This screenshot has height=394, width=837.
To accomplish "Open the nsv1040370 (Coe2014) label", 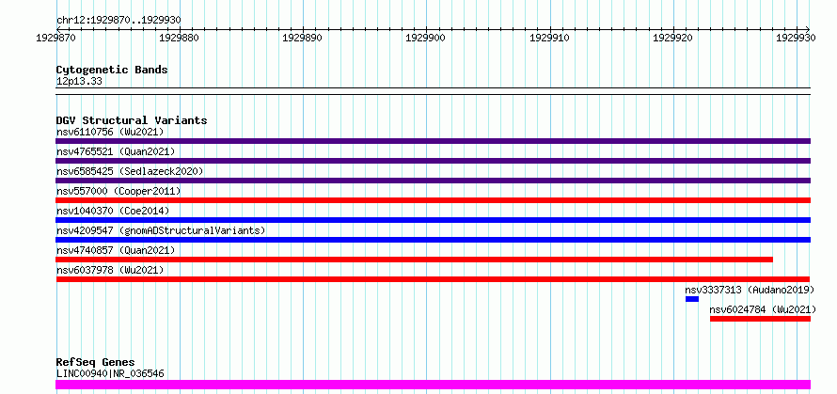I will 113,211.
